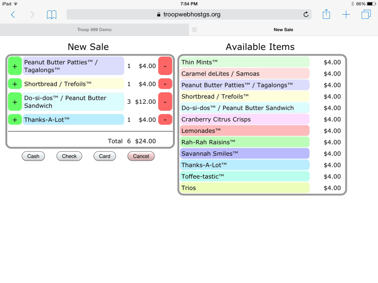Click the New Sale heading
The height and width of the screenshot is (283, 378).
coord(88,47)
